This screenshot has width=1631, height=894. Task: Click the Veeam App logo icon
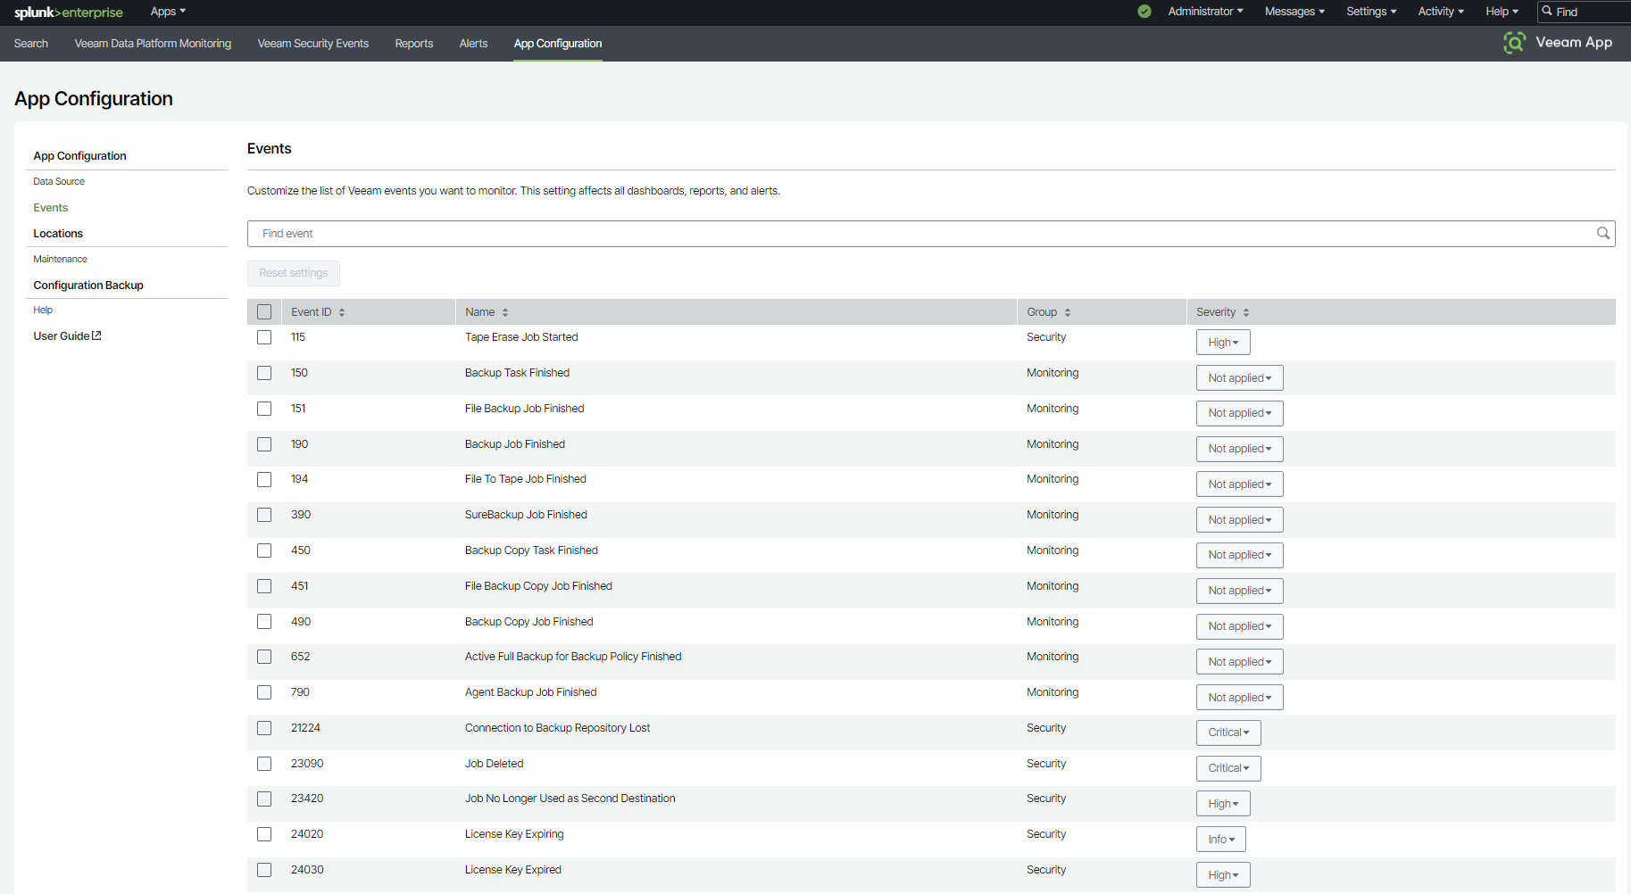tap(1514, 42)
